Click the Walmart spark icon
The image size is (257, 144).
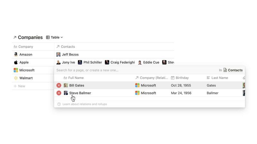point(16,78)
